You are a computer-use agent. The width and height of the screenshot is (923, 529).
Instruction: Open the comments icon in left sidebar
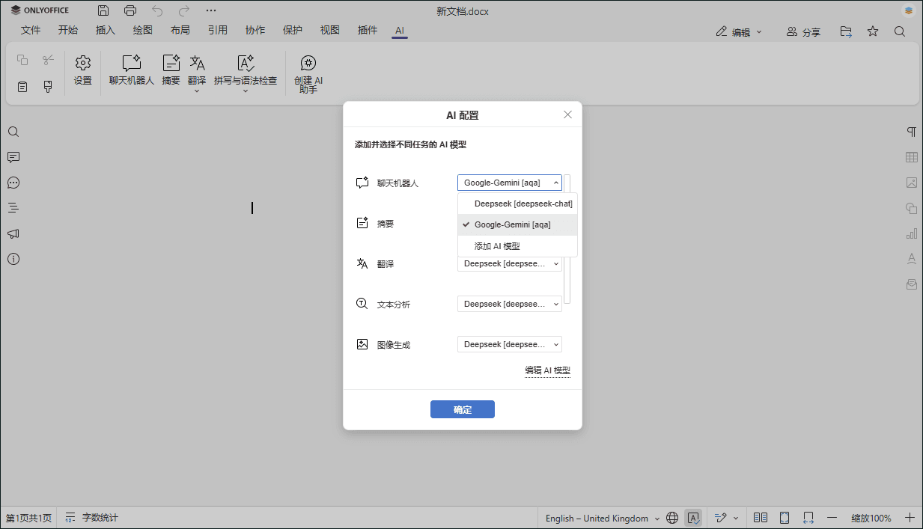(13, 157)
